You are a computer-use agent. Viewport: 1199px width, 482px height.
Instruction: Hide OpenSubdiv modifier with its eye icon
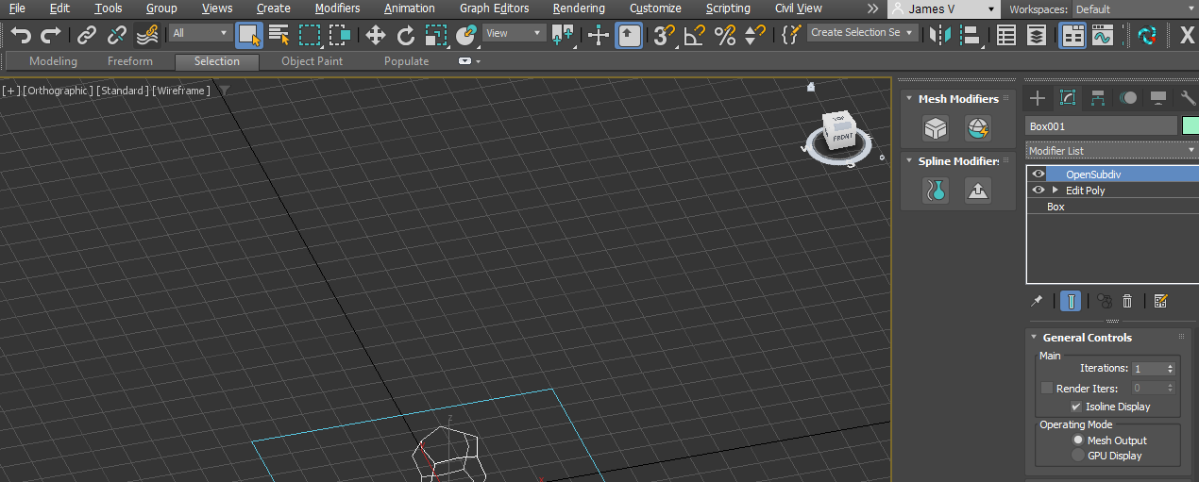pos(1039,175)
